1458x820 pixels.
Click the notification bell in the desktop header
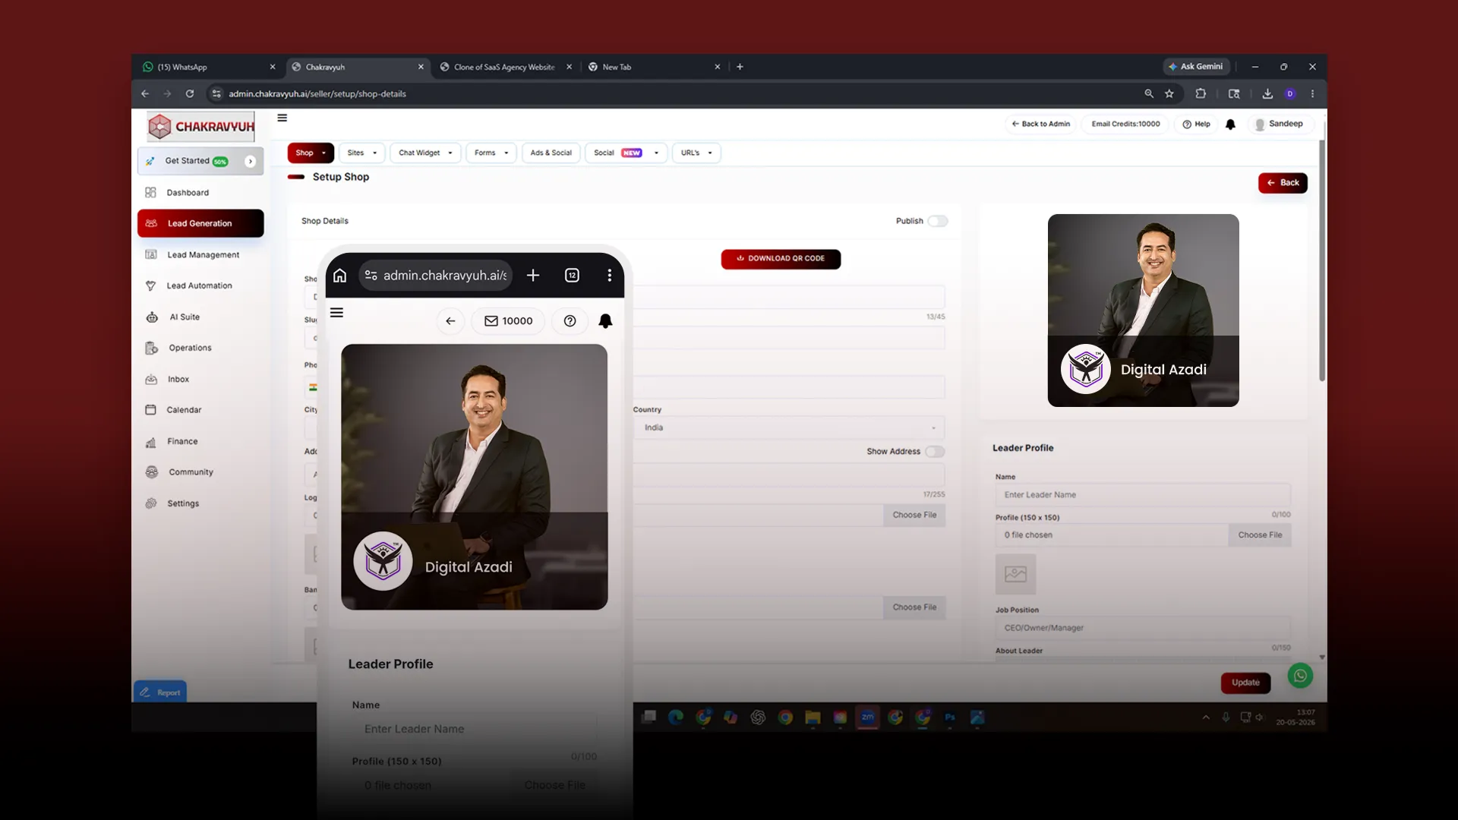[1230, 125]
